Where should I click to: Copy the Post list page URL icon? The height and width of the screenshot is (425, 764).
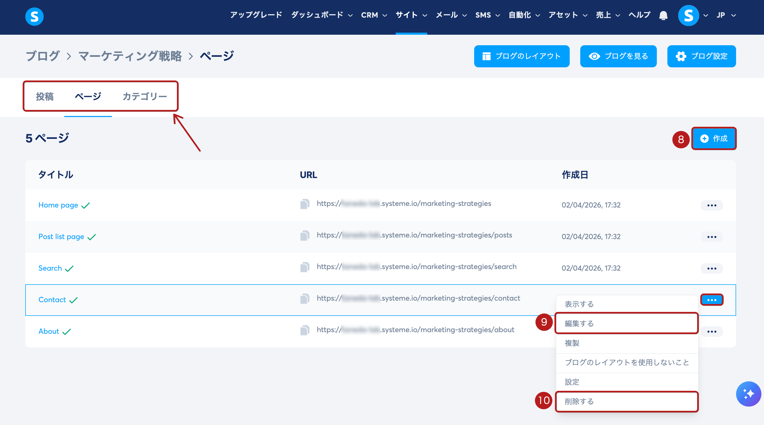click(305, 236)
